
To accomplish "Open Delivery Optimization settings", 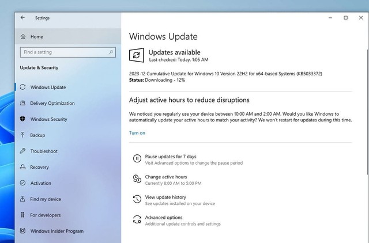I will pos(68,103).
